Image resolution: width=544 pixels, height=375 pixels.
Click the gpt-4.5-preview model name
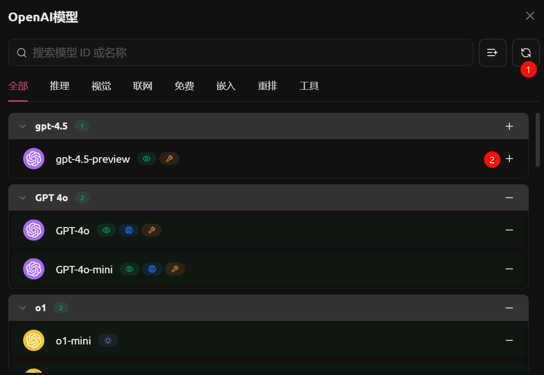[x=92, y=159]
